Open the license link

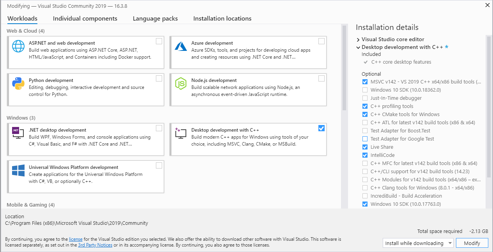(x=75, y=239)
